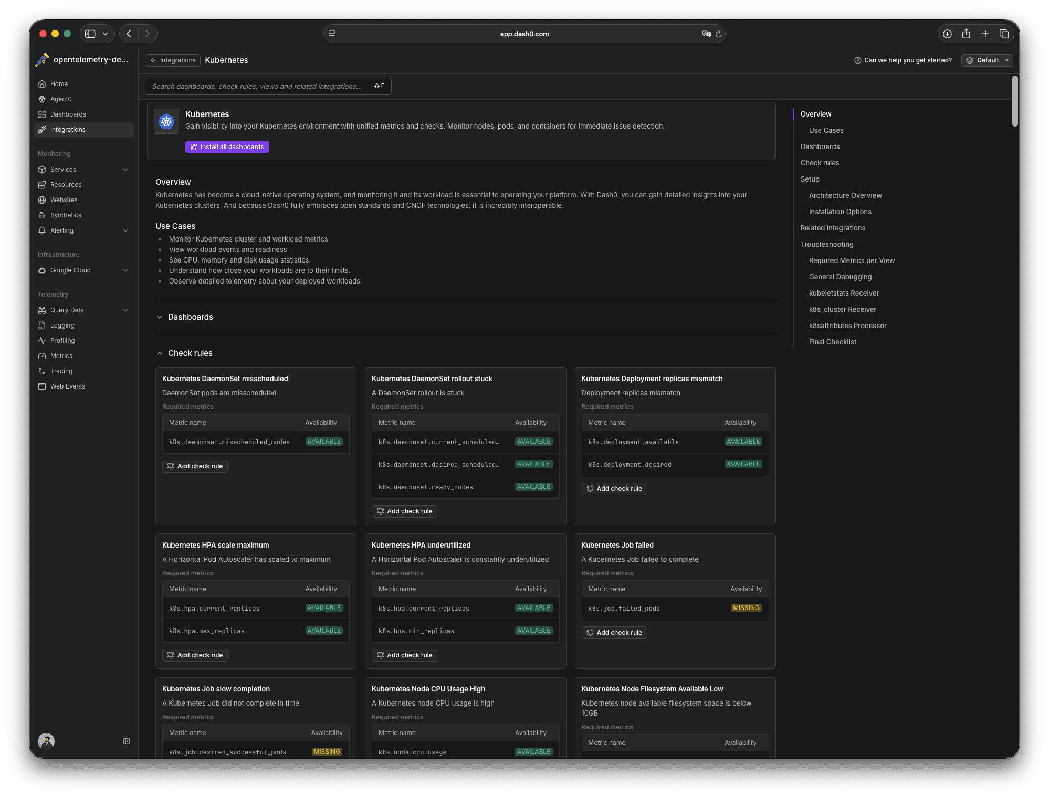This screenshot has width=1049, height=797.
Task: Jump to Related integrations in contents
Action: tap(833, 228)
